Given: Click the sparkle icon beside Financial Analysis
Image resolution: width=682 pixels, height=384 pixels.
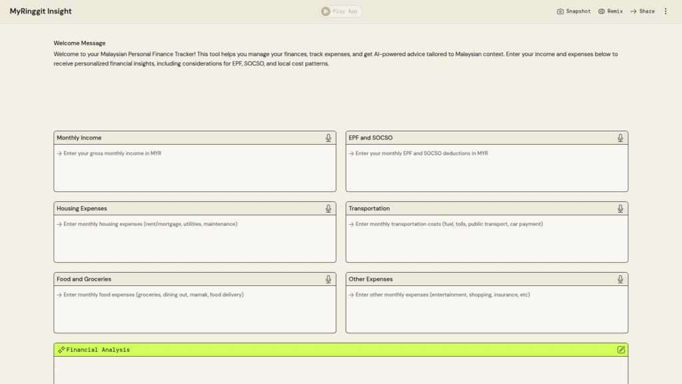Looking at the screenshot, I should tap(61, 349).
